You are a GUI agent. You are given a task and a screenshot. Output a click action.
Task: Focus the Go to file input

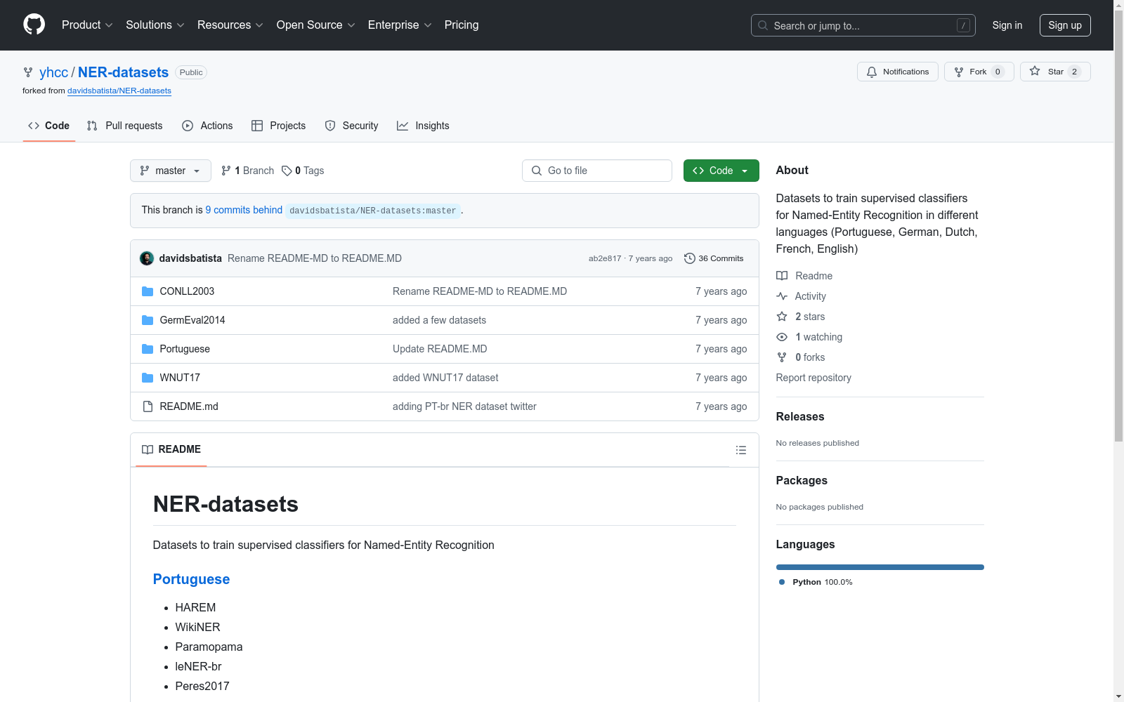597,171
